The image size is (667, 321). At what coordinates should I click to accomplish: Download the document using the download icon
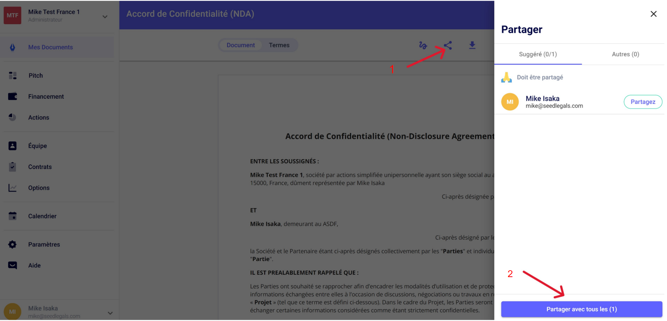pos(472,45)
